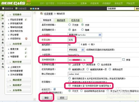The width and height of the screenshot is (139, 102).
Task: Open the 模块 vertical side tab
Action: 3,25
